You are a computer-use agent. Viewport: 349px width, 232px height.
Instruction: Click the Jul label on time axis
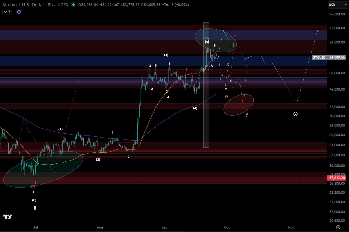tap(35, 227)
